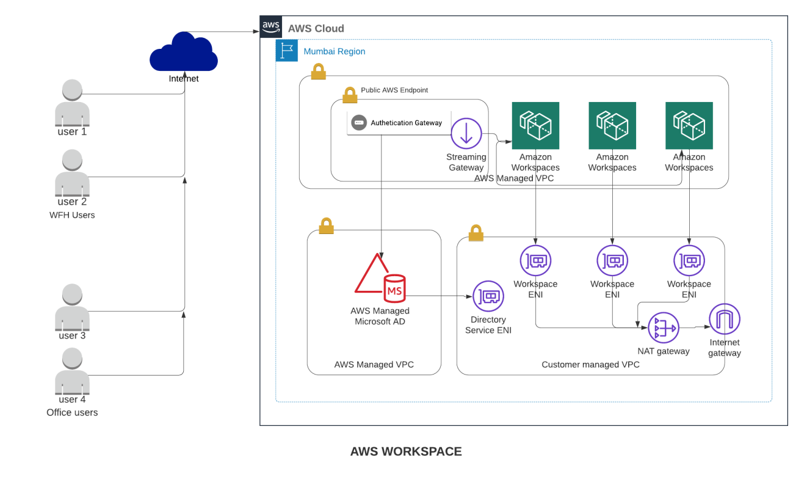Image resolution: width=807 pixels, height=487 pixels.
Task: Click the blue Internet cloud icon
Action: click(184, 52)
